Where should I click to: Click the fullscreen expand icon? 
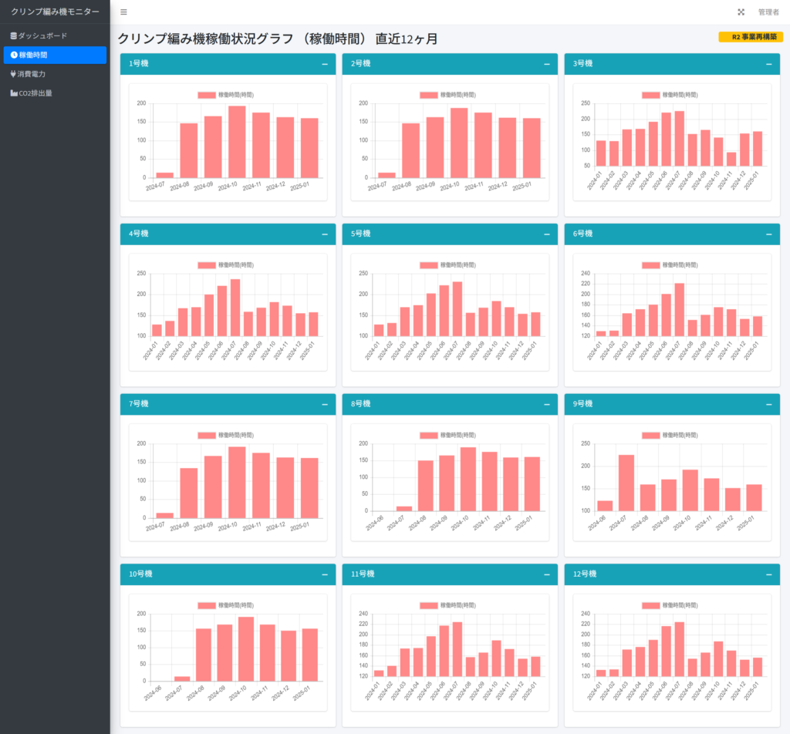[741, 12]
